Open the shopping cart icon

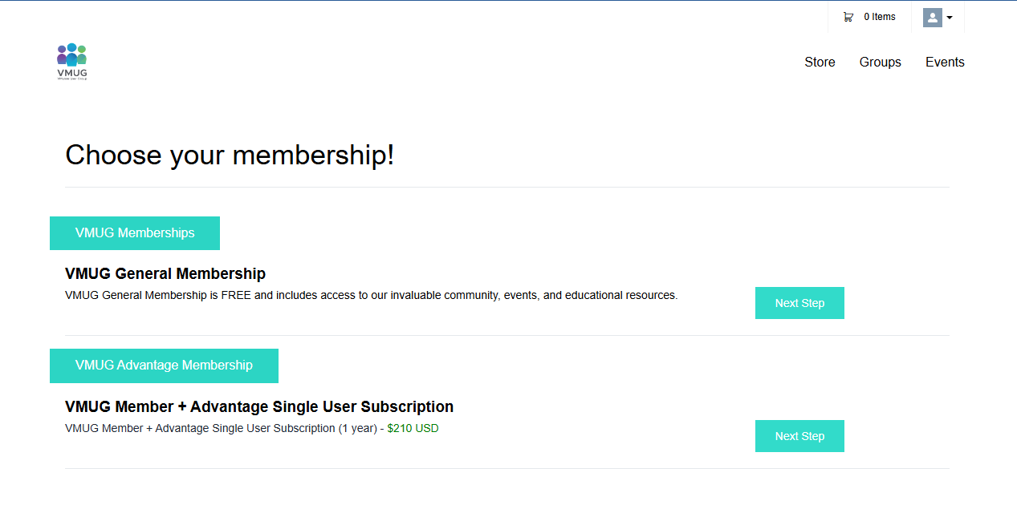(848, 17)
